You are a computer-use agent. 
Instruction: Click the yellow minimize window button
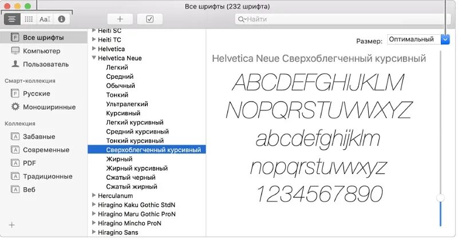17,6
